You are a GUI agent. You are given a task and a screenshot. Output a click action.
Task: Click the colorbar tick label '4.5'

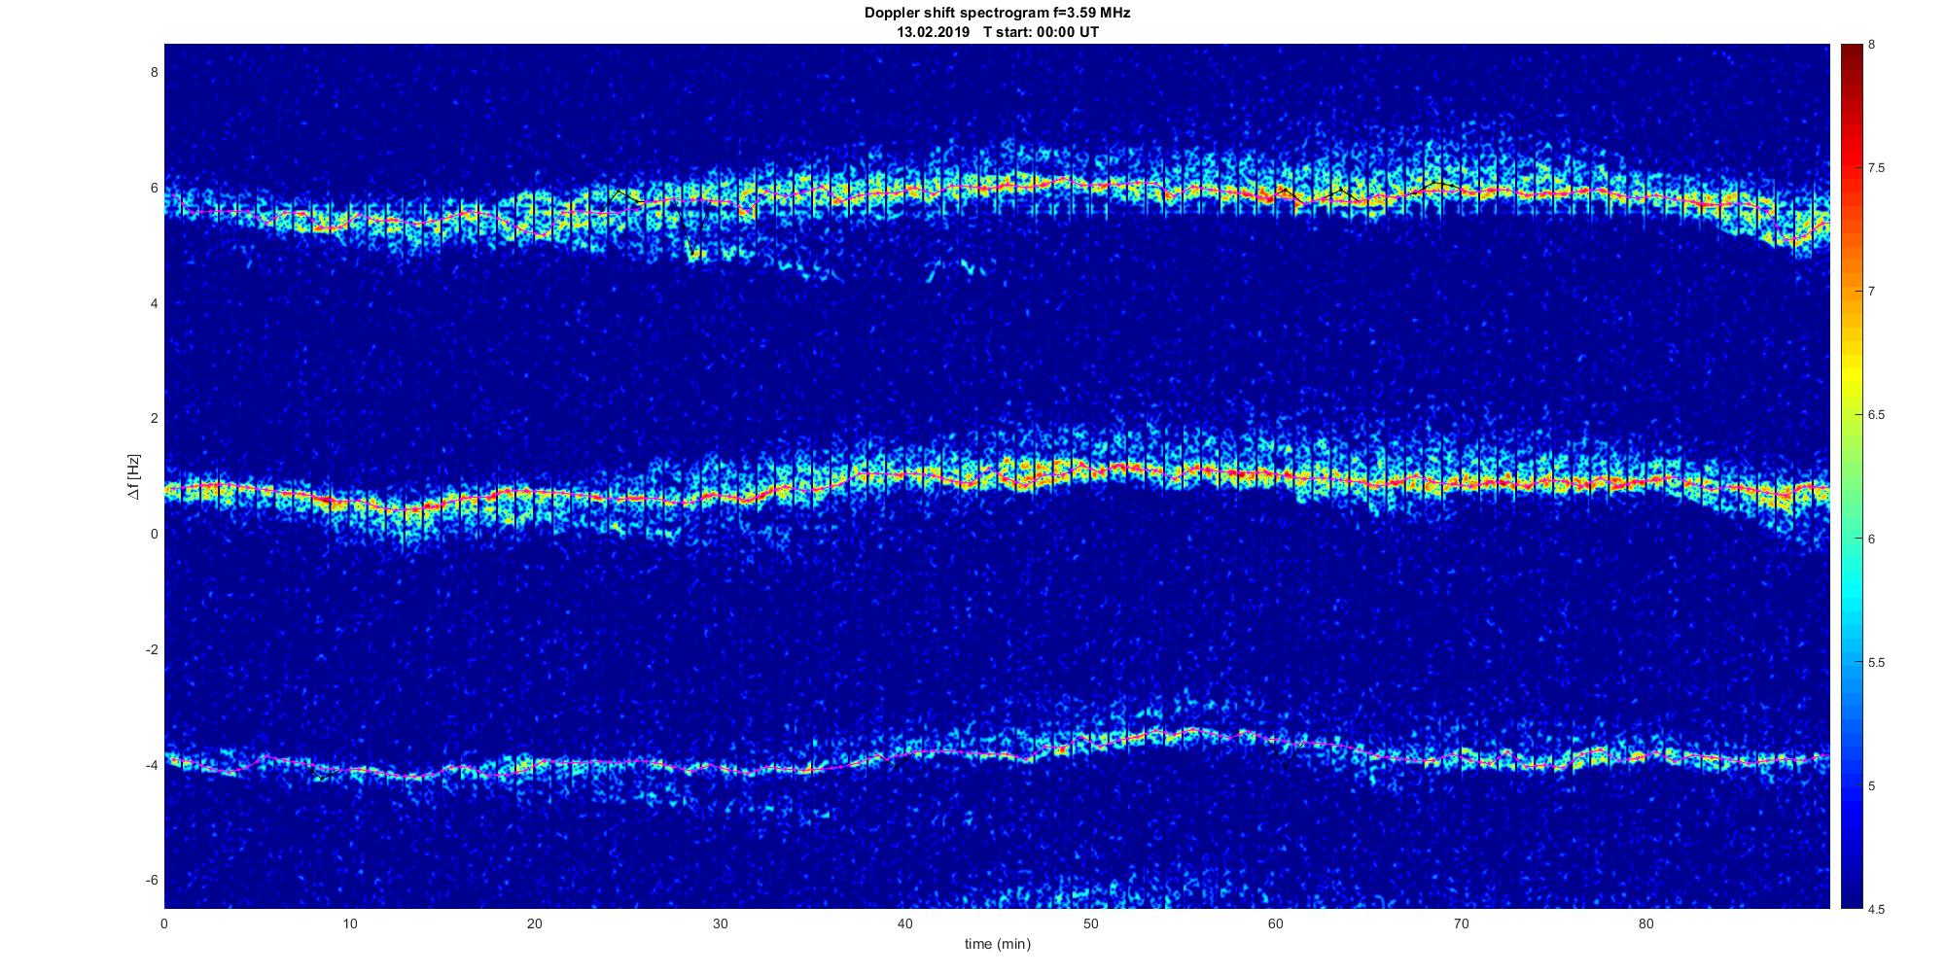click(x=1877, y=910)
